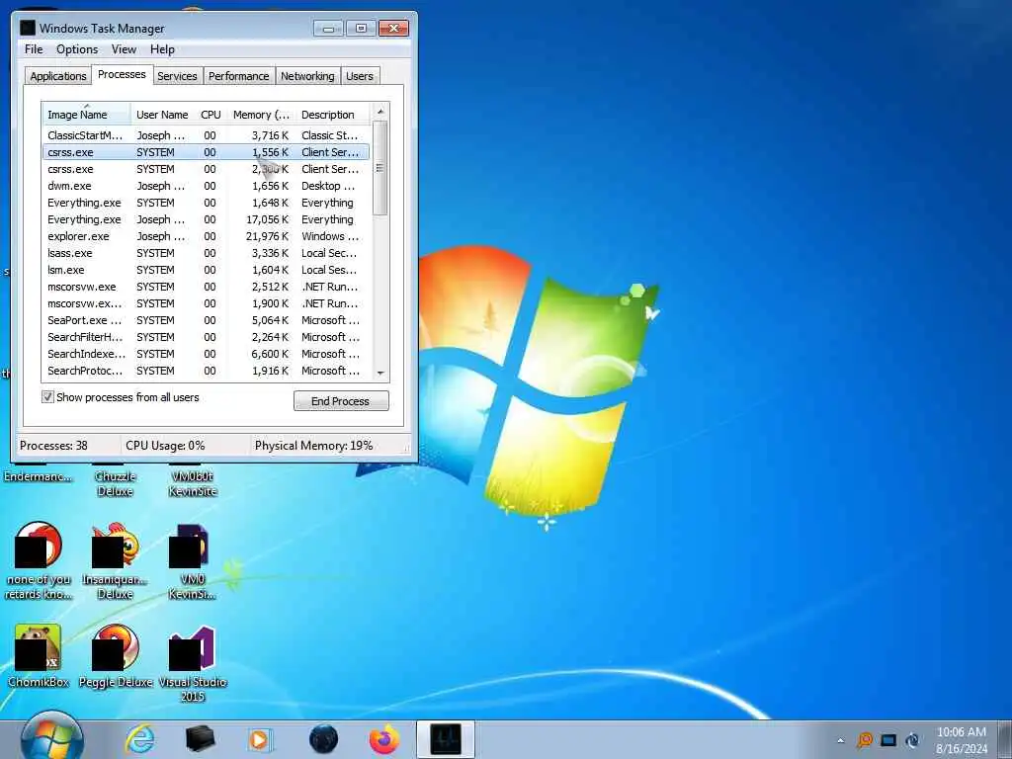This screenshot has width=1012, height=759.
Task: Open the dark globe taskbar app
Action: pos(323,739)
